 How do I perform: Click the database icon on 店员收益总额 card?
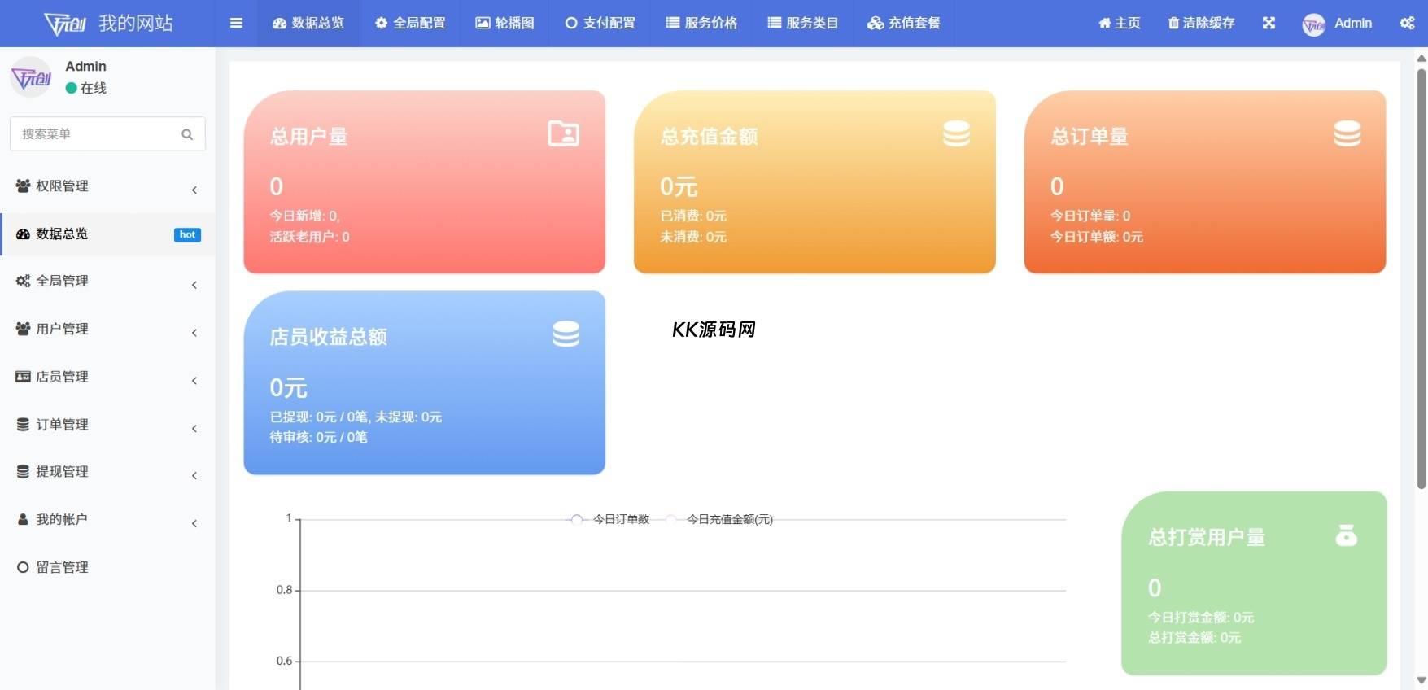click(566, 334)
